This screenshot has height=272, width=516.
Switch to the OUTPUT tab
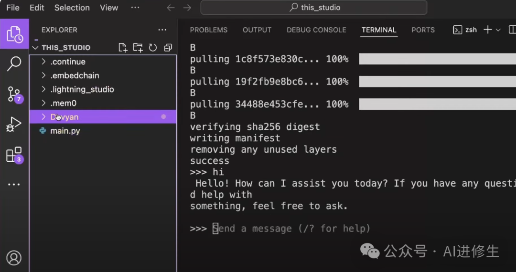(x=257, y=30)
